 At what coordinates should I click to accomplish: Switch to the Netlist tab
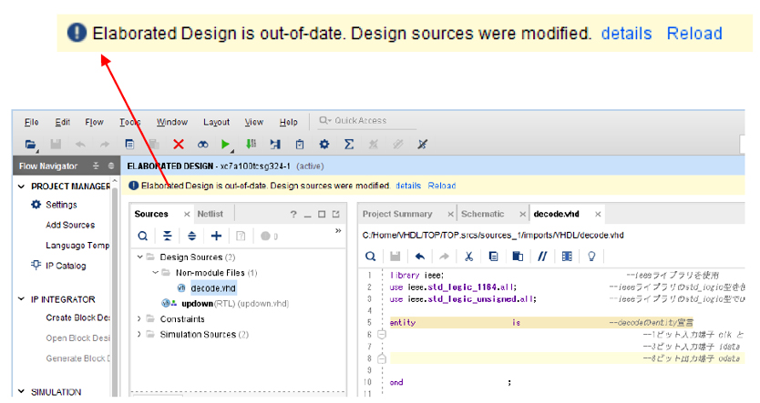pyautogui.click(x=210, y=214)
